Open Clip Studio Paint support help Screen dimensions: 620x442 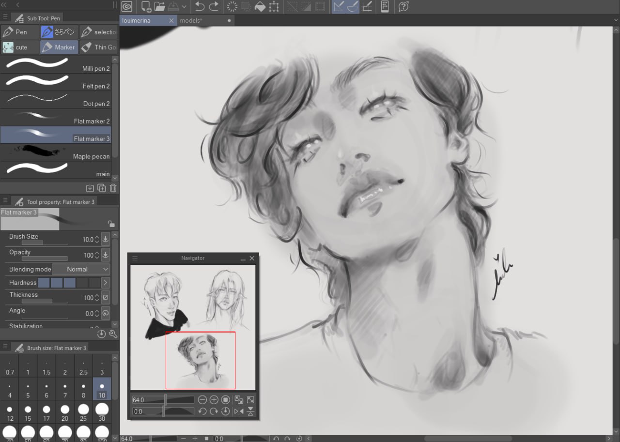(x=403, y=7)
